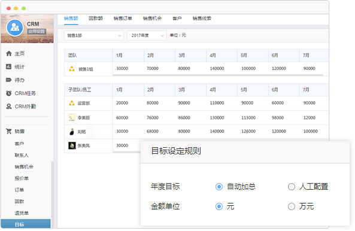
Task: Click 李美丽's May value 113000
Action: 248,118
